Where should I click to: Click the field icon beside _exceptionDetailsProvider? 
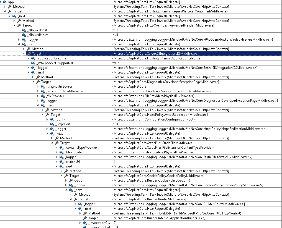(43, 91)
